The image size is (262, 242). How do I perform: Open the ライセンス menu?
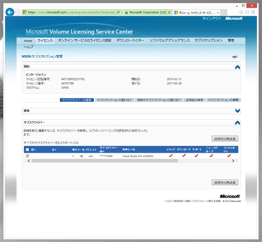tap(45, 40)
